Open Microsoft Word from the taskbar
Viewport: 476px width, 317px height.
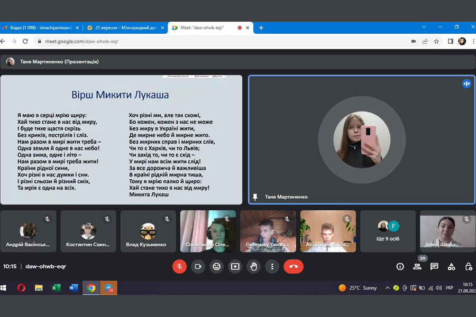(74, 288)
